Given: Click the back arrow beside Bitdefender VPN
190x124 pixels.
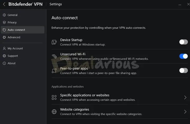Looking at the screenshot, I should click(x=4, y=4).
